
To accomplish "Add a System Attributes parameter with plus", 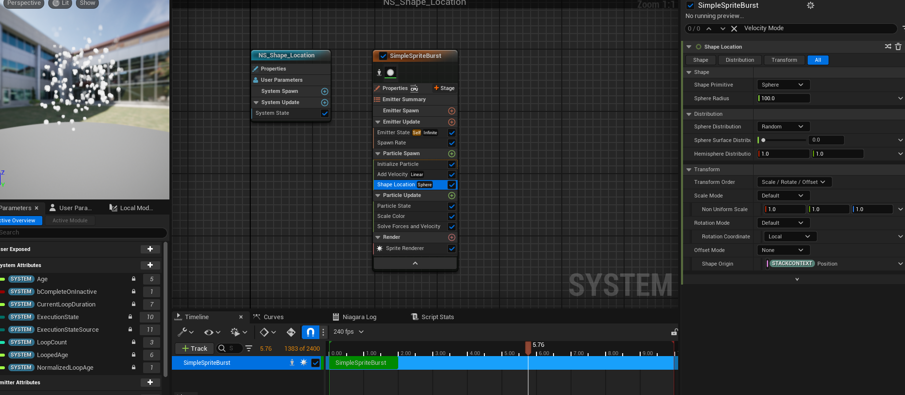I will tap(150, 265).
